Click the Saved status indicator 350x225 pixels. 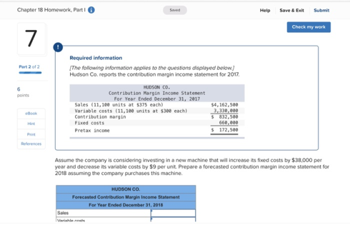click(x=175, y=10)
